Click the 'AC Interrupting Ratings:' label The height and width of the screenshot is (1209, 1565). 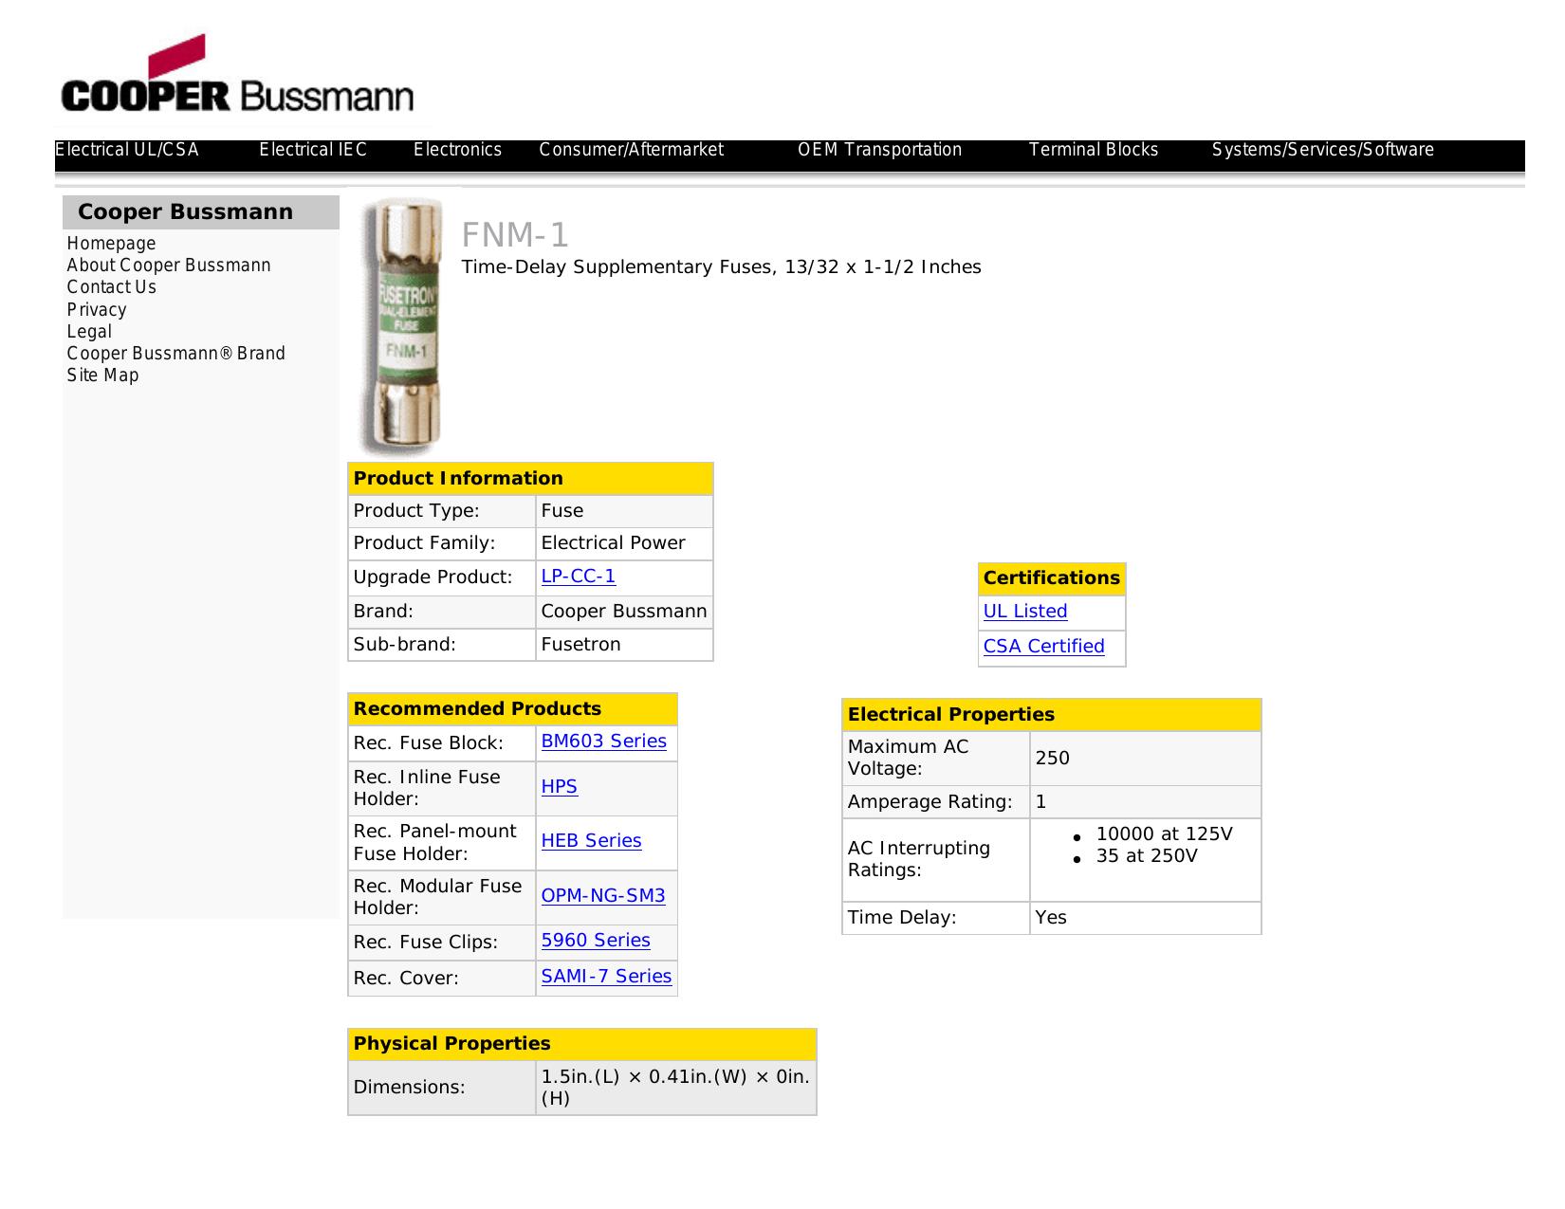coord(918,859)
